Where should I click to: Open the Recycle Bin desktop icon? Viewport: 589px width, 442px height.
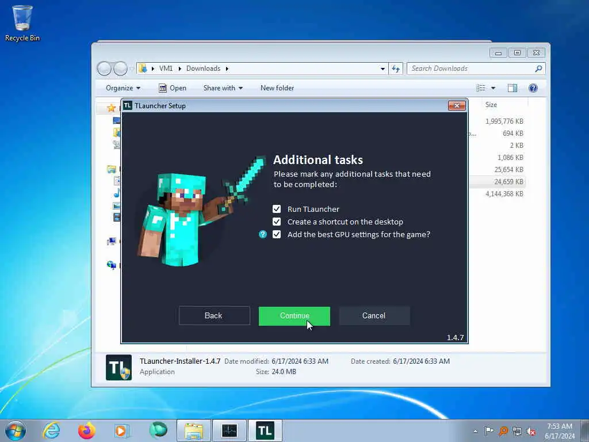point(22,22)
